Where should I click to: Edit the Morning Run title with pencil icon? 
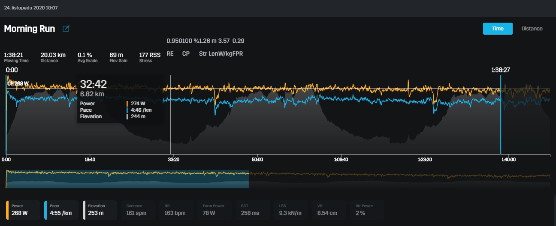tap(66, 29)
